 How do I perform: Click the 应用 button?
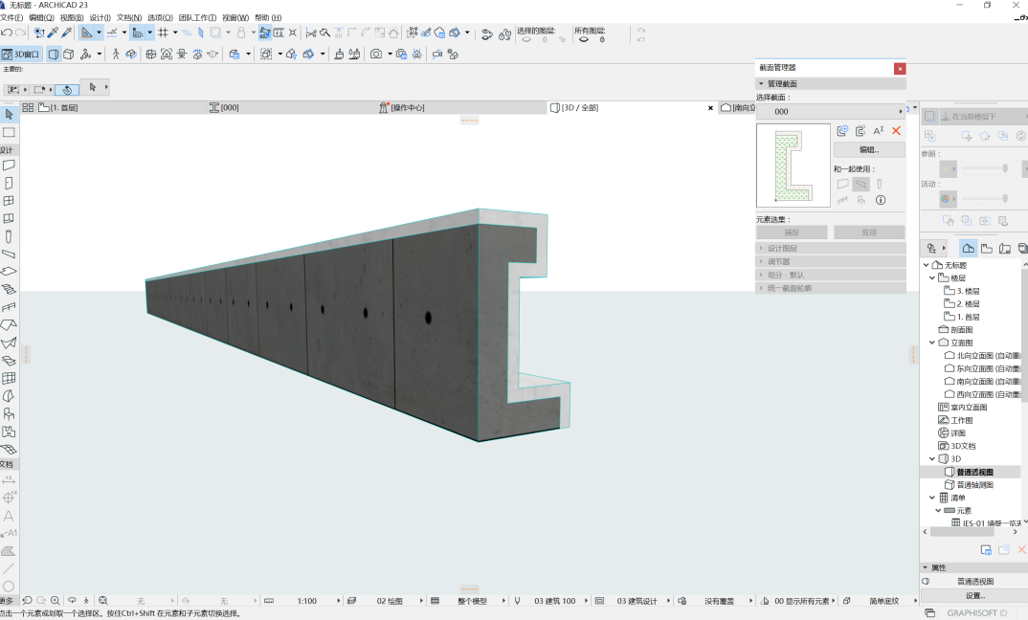(869, 232)
